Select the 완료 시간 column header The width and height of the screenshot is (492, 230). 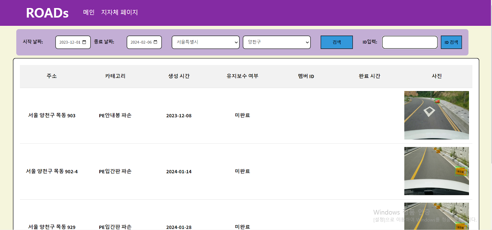[370, 76]
